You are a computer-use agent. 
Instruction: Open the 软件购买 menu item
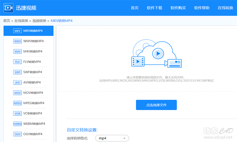178,8
